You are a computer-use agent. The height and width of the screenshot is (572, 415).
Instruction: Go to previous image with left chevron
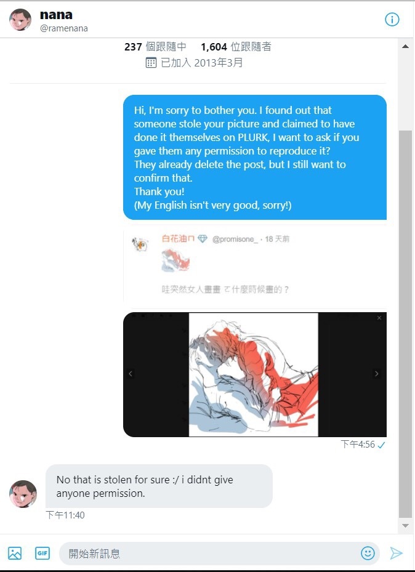[x=131, y=374]
